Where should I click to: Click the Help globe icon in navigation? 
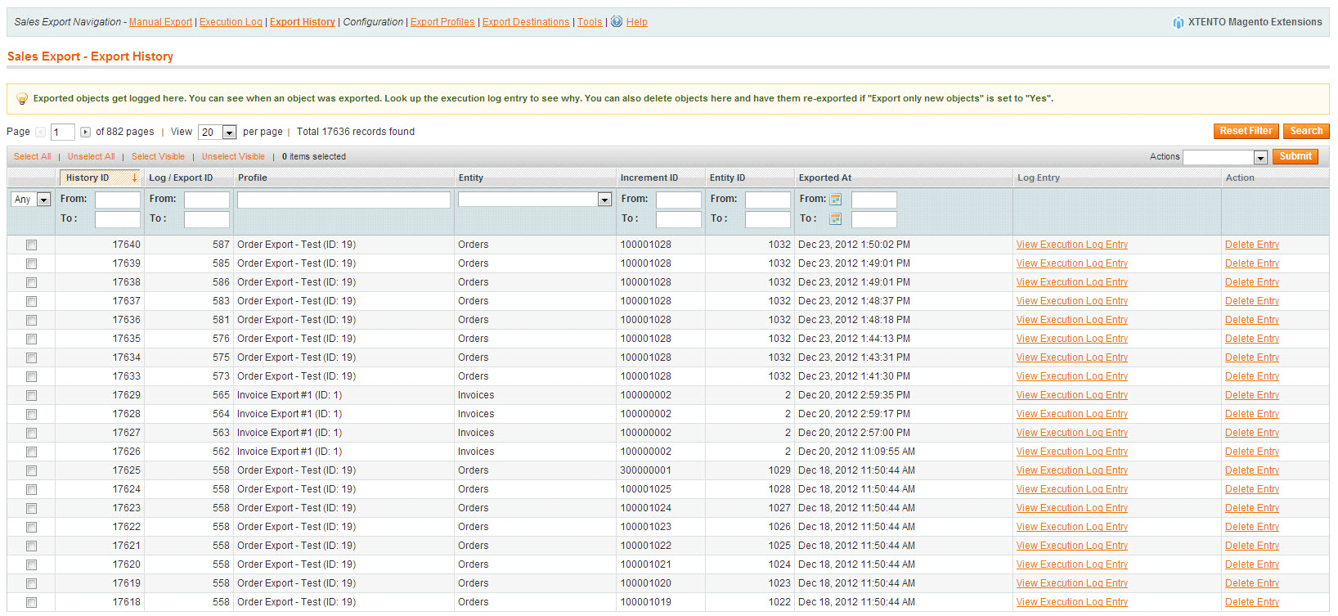(617, 22)
